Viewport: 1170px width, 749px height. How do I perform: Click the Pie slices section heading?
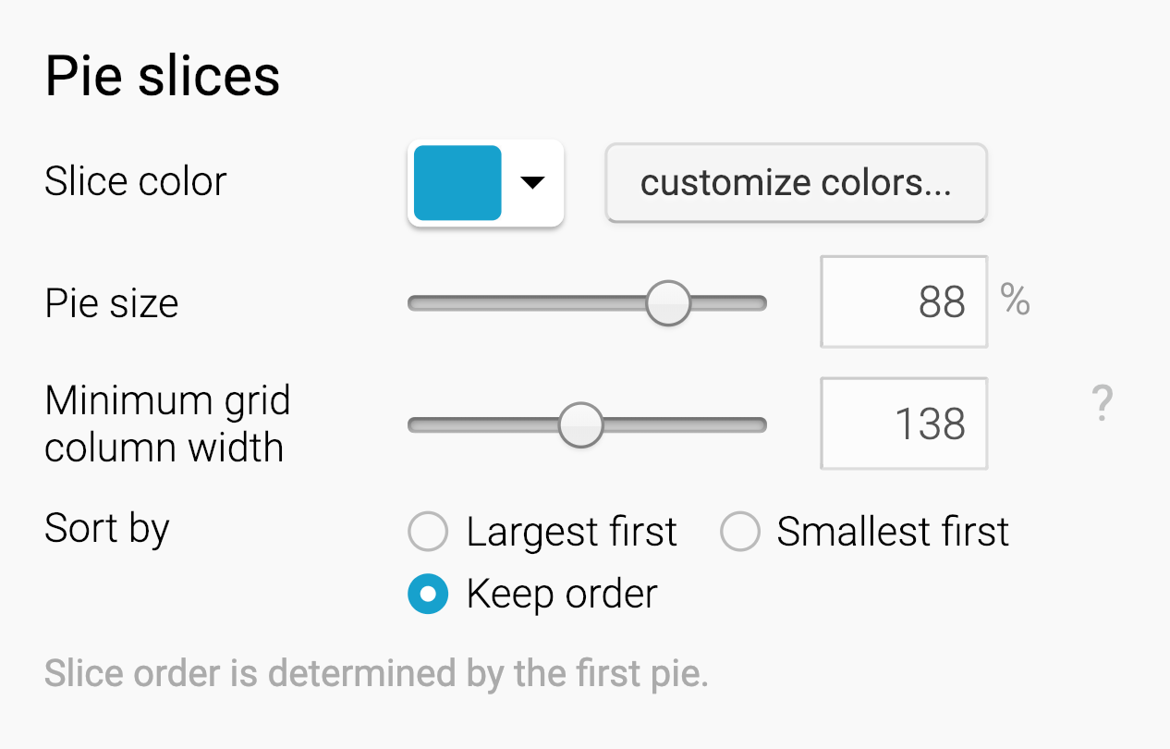point(163,76)
